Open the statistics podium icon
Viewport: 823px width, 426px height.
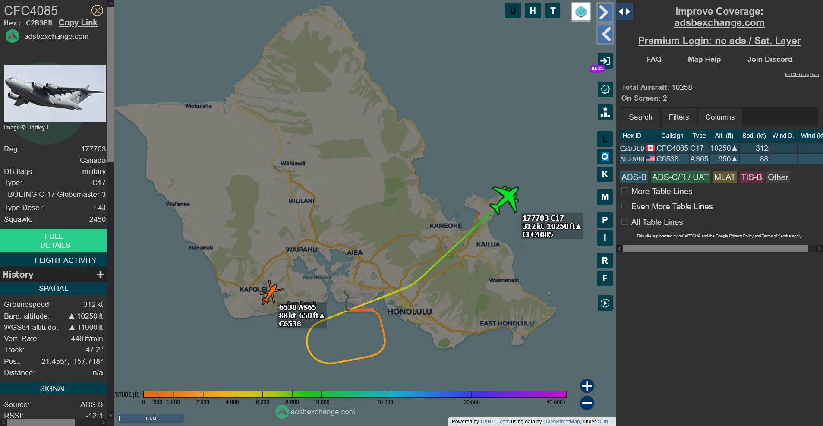[x=605, y=112]
